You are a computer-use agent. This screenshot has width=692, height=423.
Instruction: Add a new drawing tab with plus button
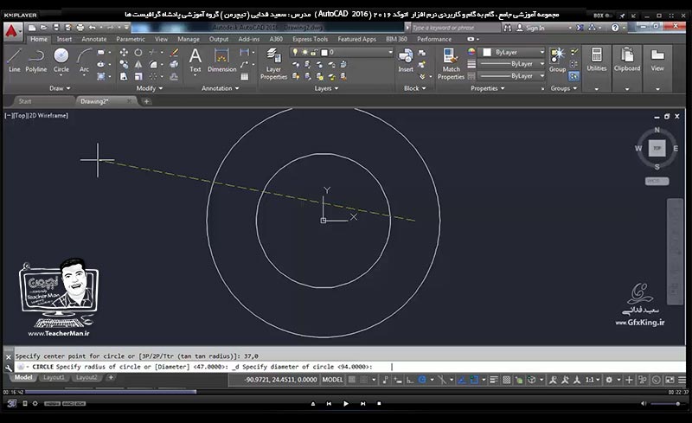click(x=146, y=101)
